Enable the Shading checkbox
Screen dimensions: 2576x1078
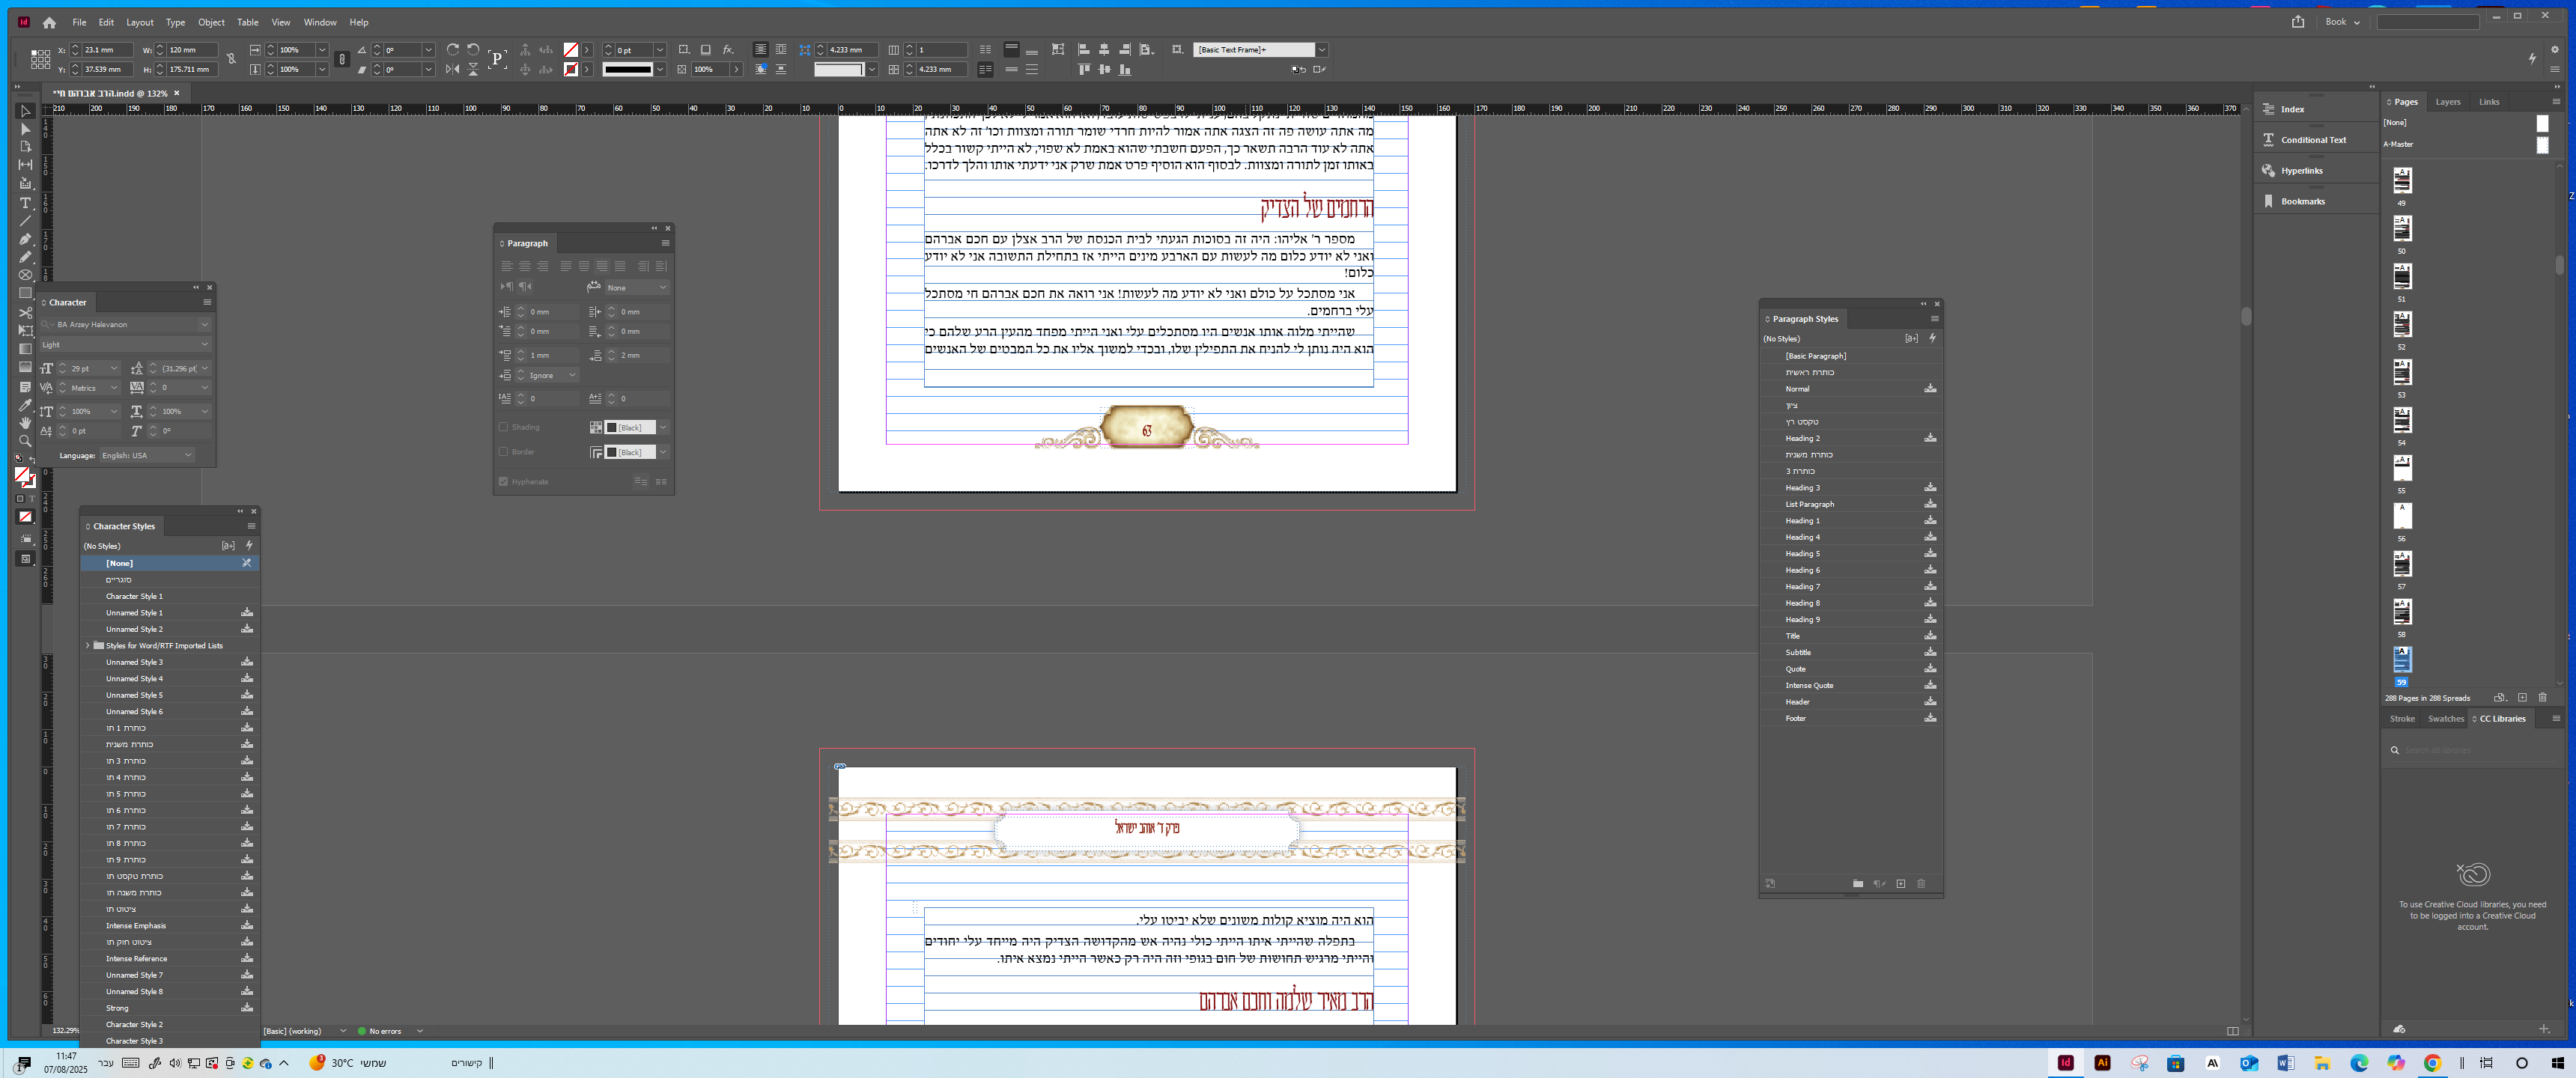tap(503, 427)
